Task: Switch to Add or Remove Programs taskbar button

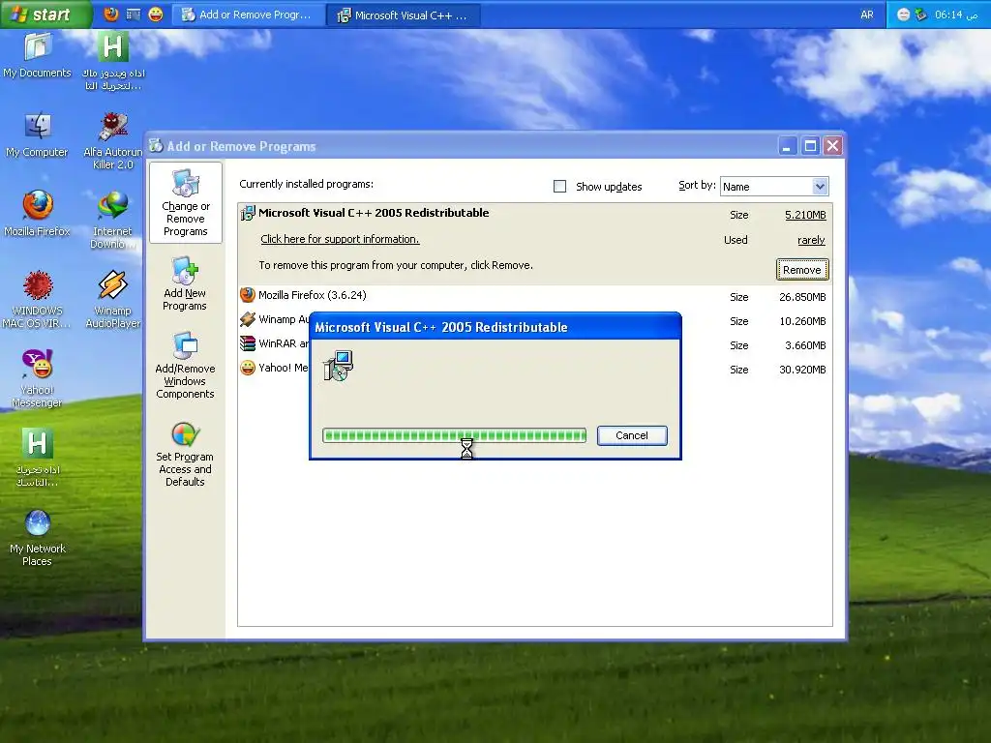Action: click(248, 15)
